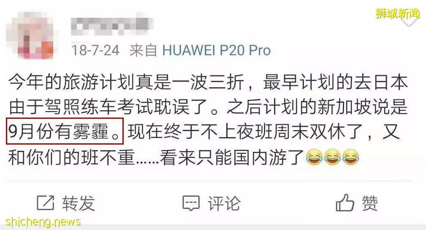Expand the post options chevron at top right
The image size is (426, 230).
[x=409, y=21]
